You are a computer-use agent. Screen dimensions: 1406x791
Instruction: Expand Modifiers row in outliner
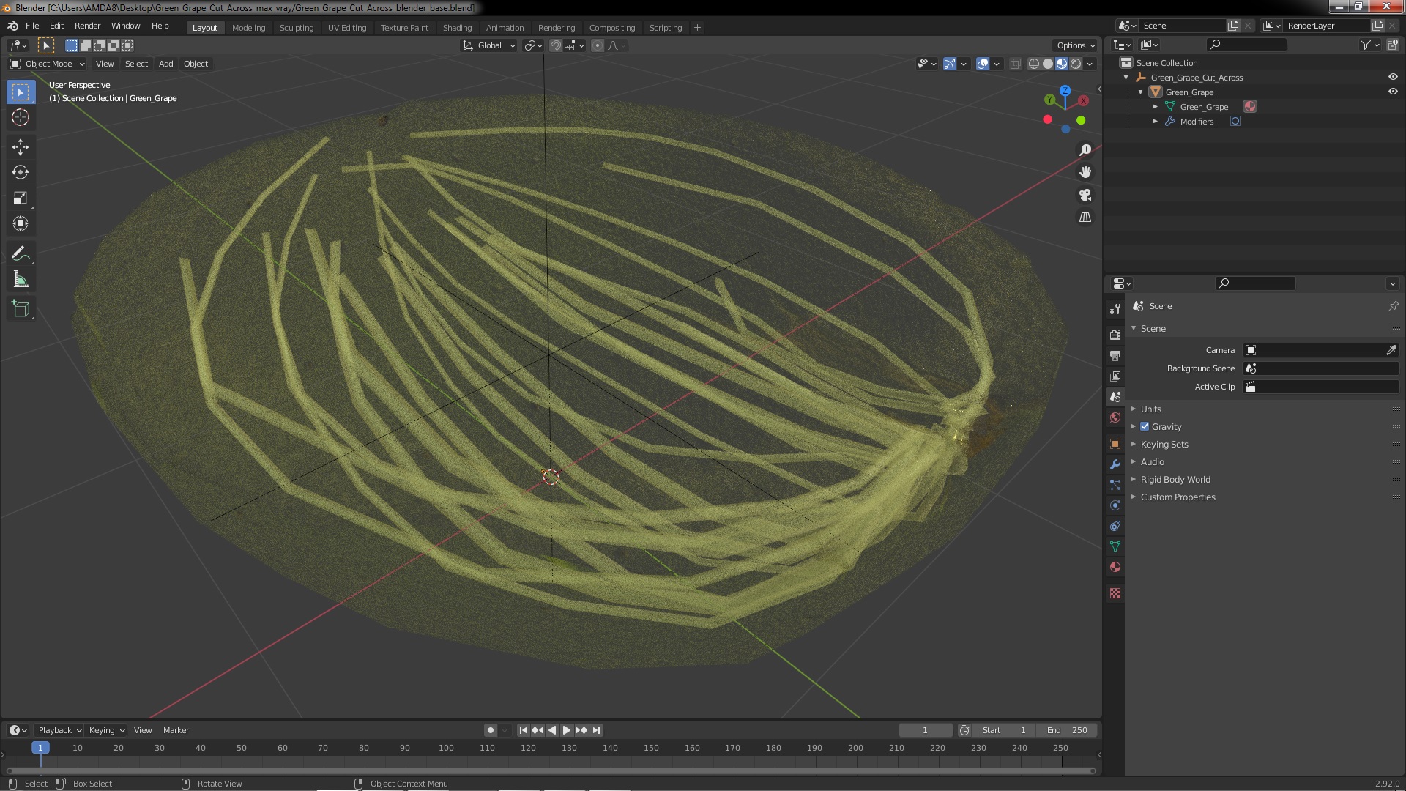pyautogui.click(x=1156, y=122)
